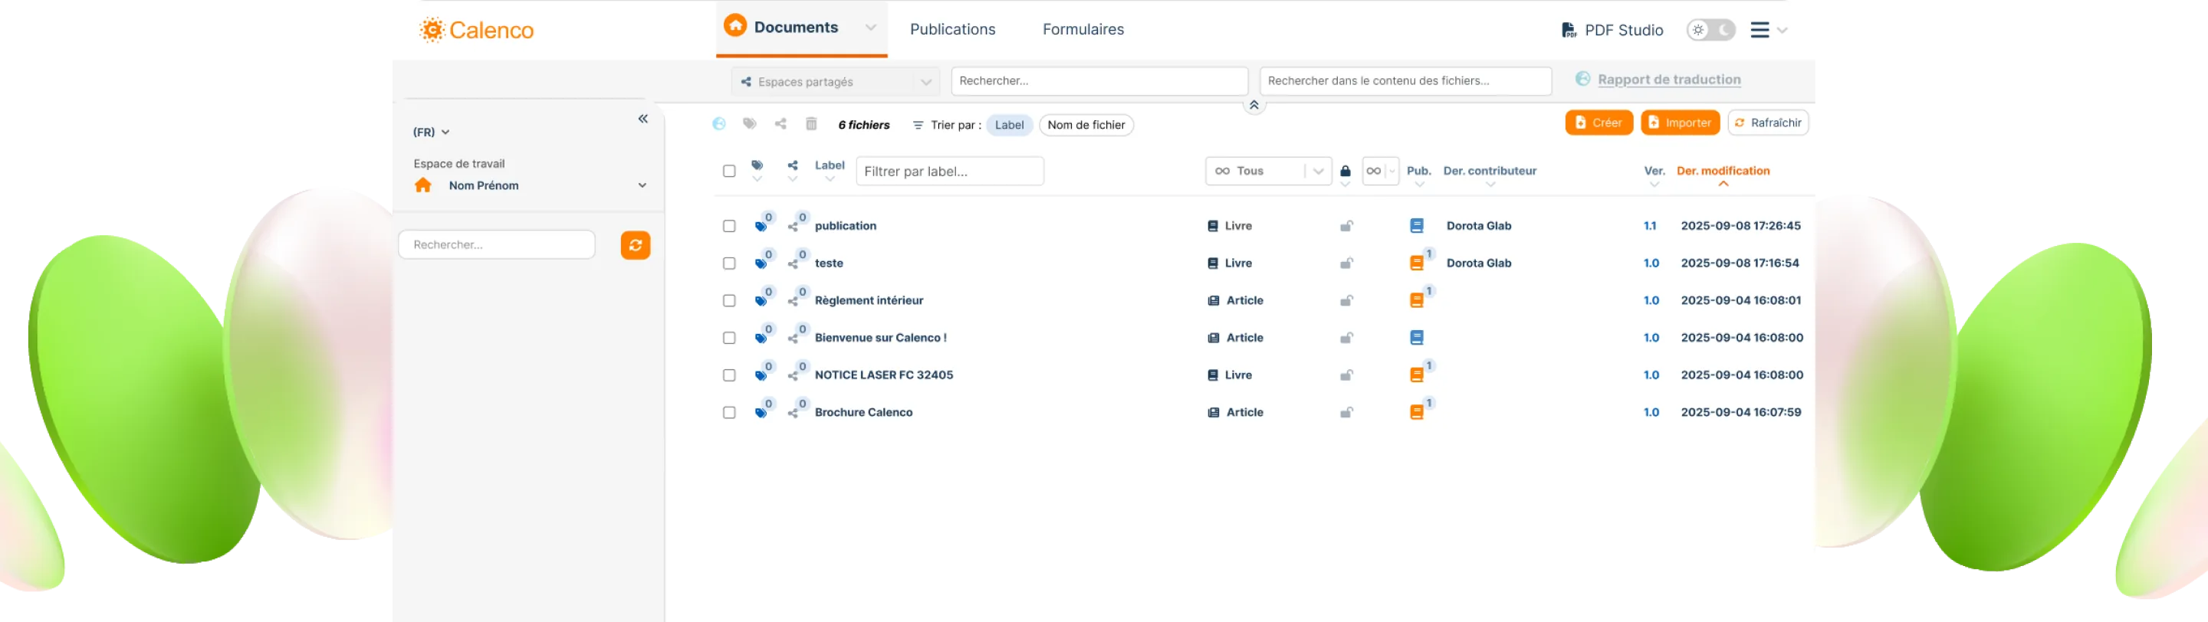The height and width of the screenshot is (622, 2208).
Task: Open the Publications tab
Action: tap(952, 29)
